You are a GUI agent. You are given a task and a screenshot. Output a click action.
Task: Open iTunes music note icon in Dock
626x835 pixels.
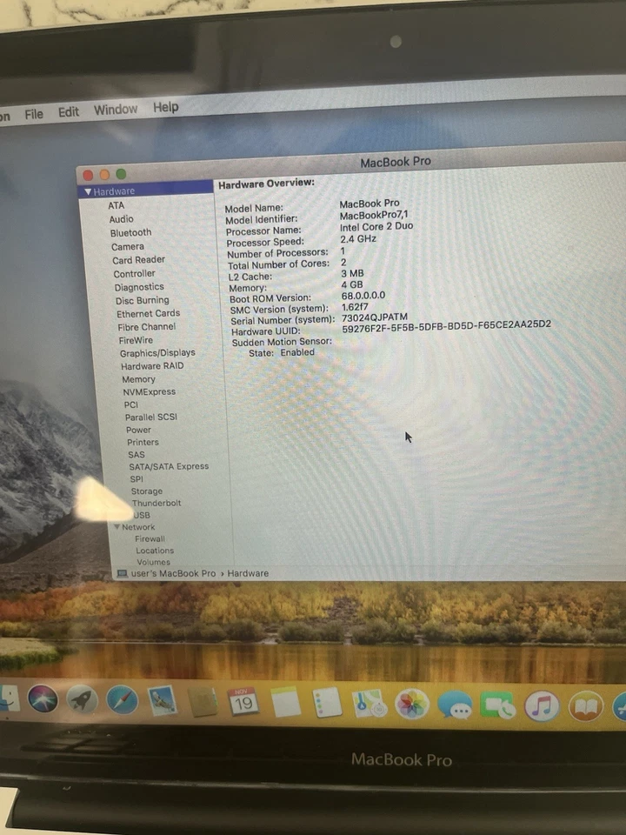tap(542, 706)
